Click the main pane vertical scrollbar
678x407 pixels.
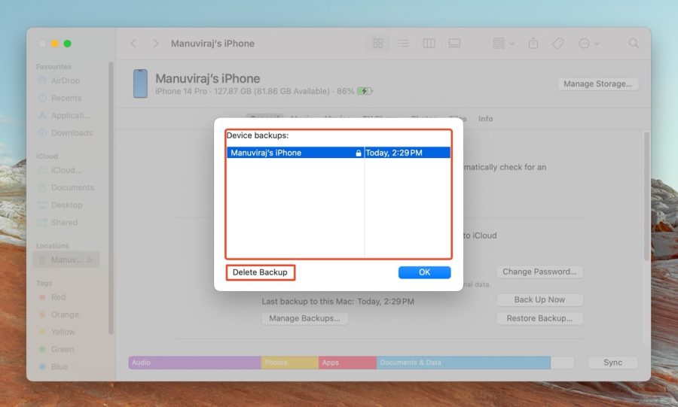click(646, 196)
